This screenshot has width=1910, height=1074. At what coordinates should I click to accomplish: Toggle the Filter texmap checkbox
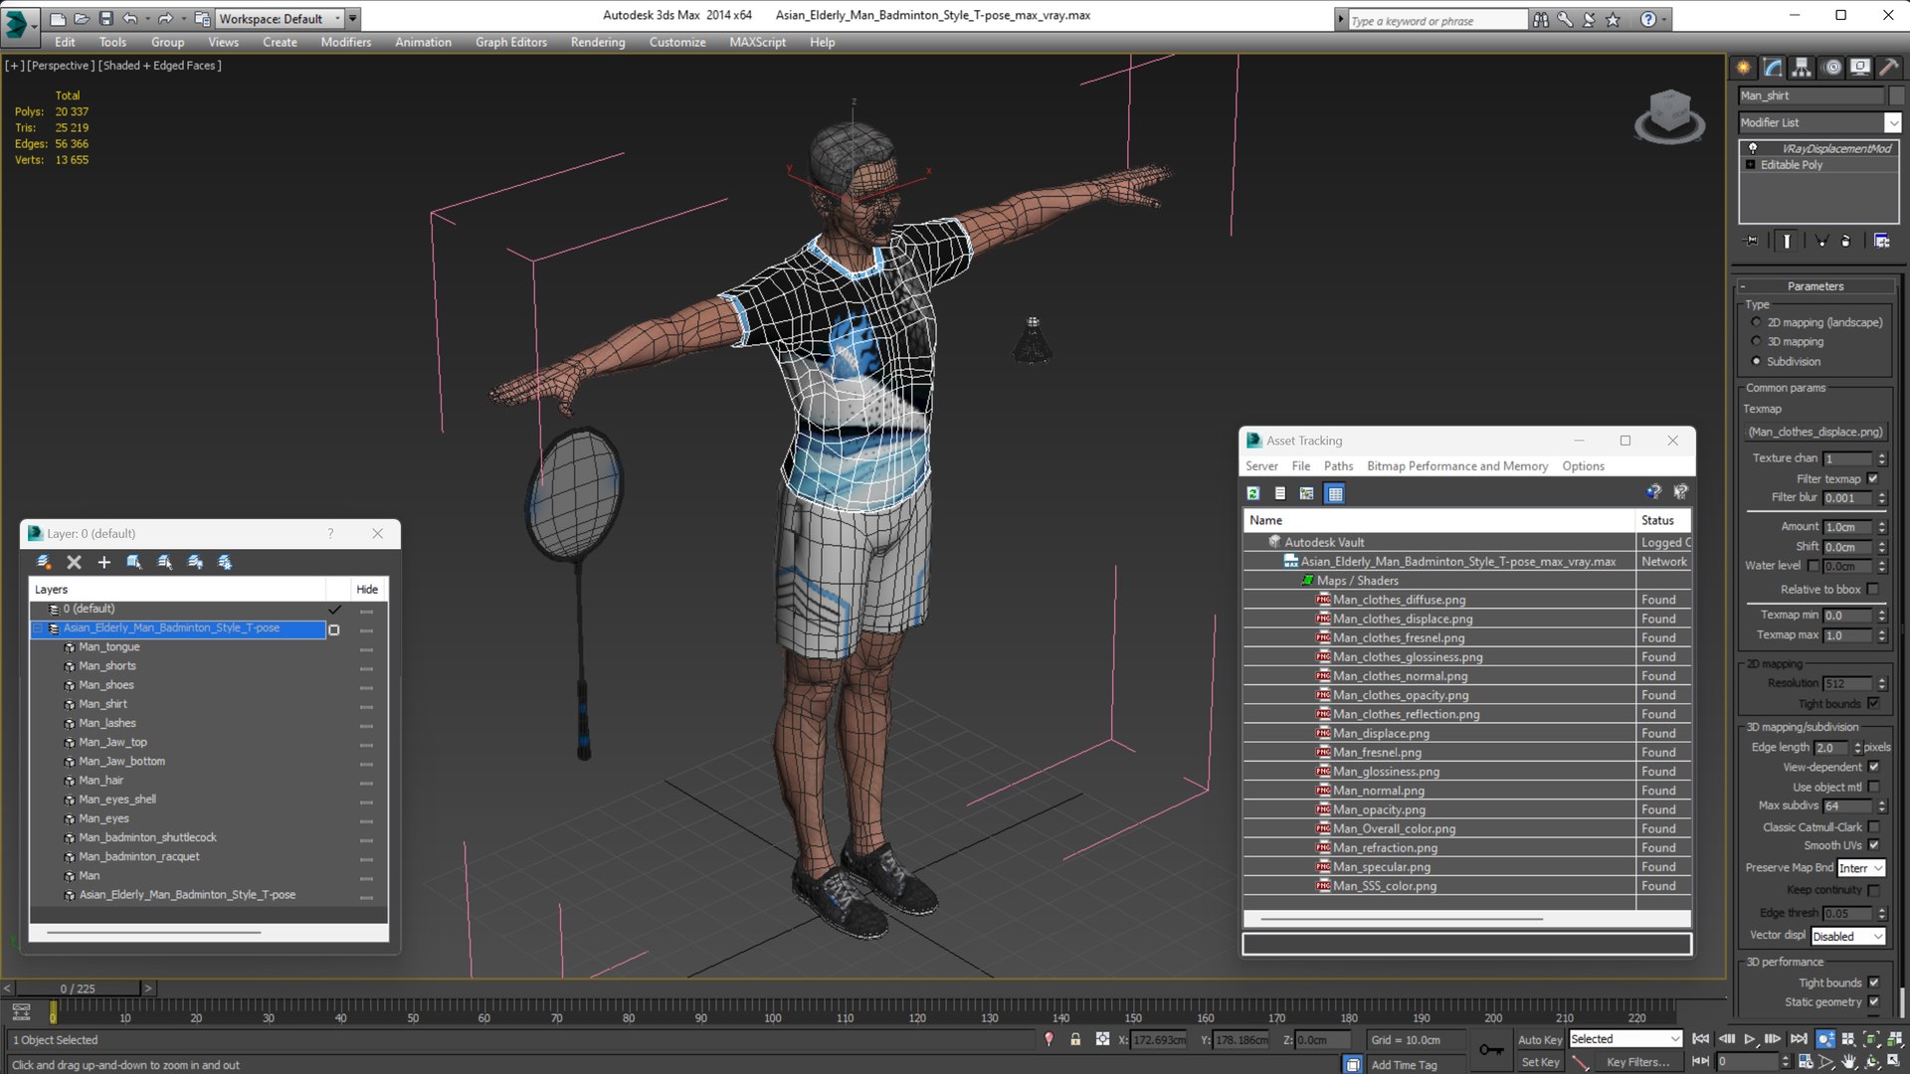(x=1873, y=478)
